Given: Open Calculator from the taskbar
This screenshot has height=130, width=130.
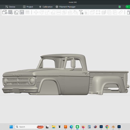Looking at the screenshot, I should click(x=89, y=127).
